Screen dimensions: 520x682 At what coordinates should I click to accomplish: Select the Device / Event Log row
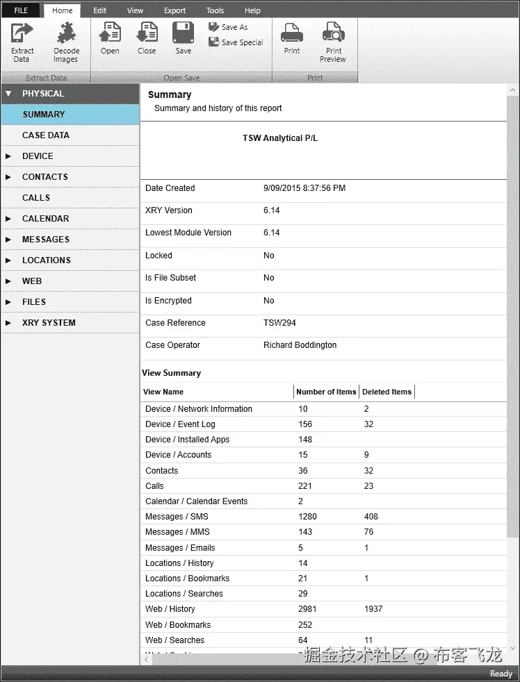(323, 424)
